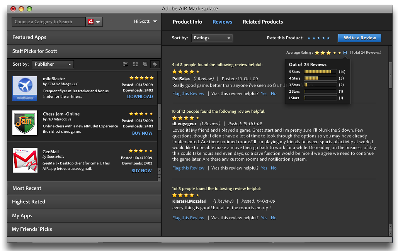Switch to the Reviews tab
Image resolution: width=398 pixels, height=251 pixels.
click(222, 22)
